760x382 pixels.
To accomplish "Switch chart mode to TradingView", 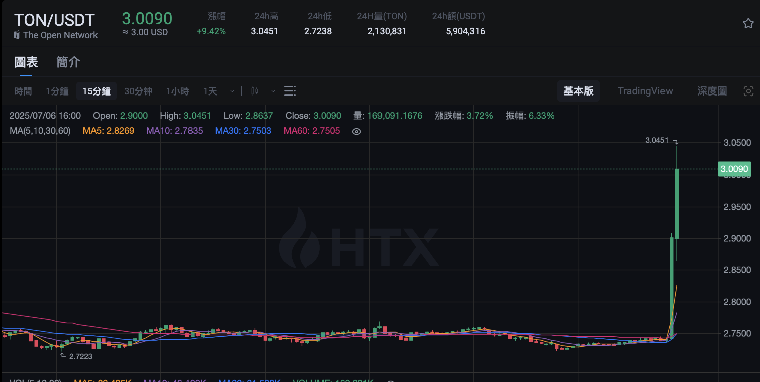I will coord(645,91).
